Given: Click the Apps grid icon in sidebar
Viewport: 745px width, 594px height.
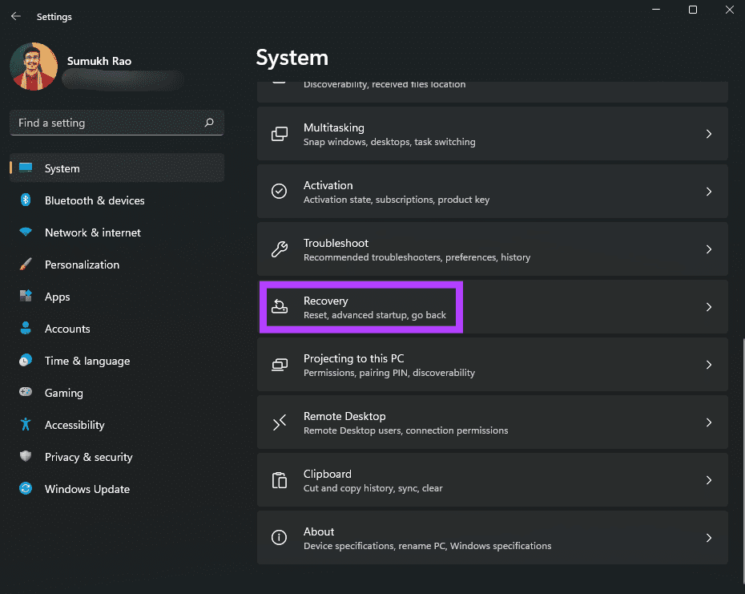Looking at the screenshot, I should click(x=26, y=296).
